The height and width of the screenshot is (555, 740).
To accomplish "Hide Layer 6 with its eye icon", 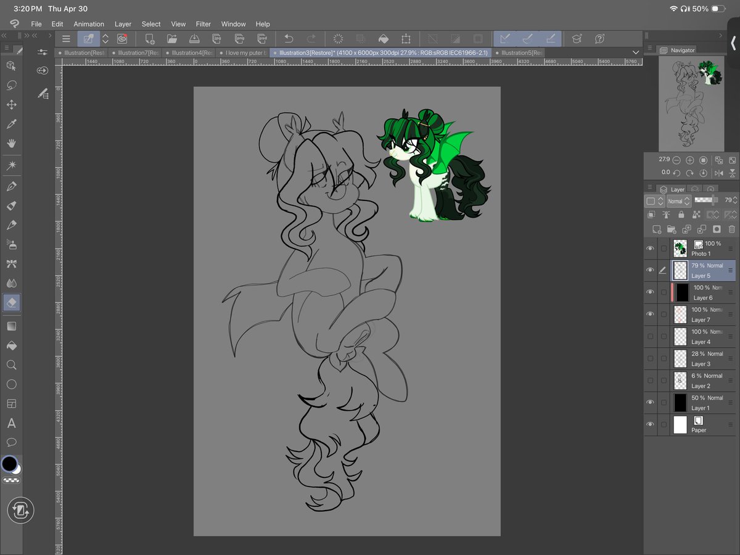I will tap(650, 292).
